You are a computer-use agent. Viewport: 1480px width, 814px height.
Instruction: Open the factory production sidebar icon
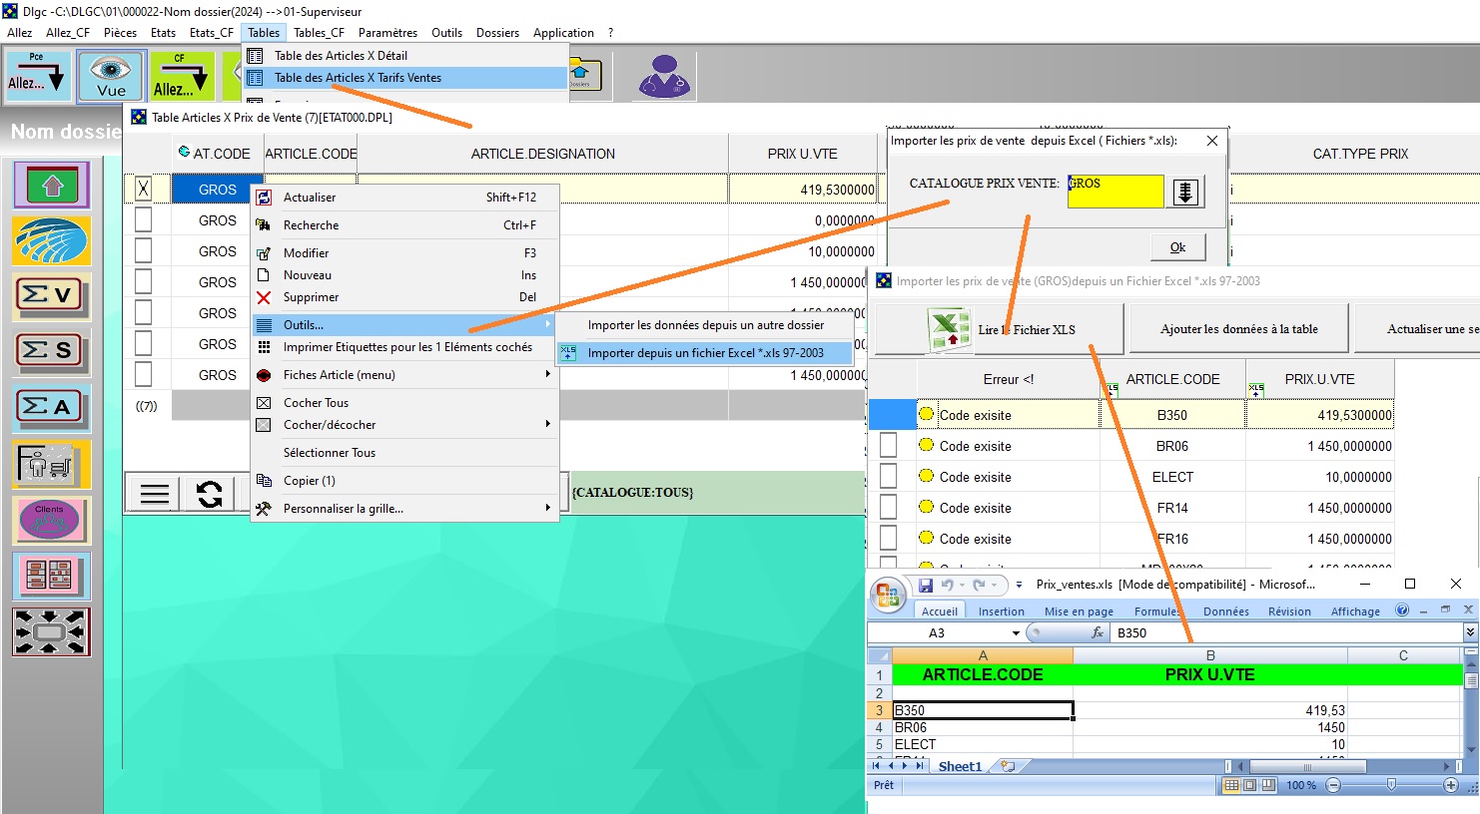click(x=52, y=464)
